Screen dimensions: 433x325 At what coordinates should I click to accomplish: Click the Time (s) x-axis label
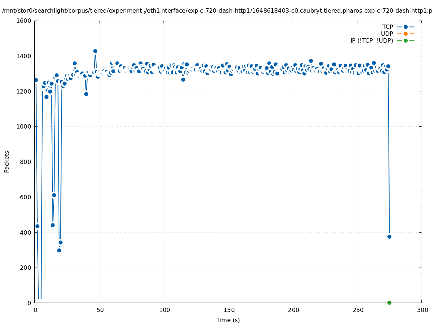[228, 320]
